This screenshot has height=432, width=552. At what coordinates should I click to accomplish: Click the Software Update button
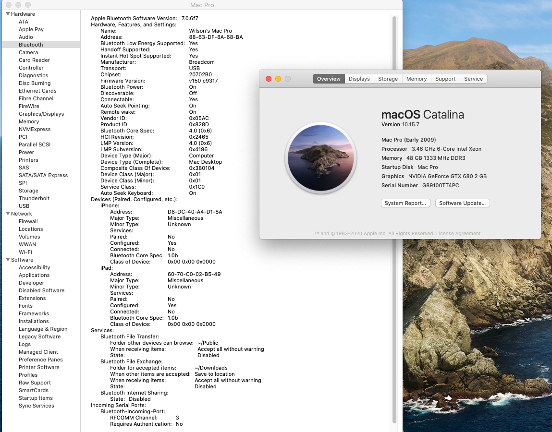point(462,203)
